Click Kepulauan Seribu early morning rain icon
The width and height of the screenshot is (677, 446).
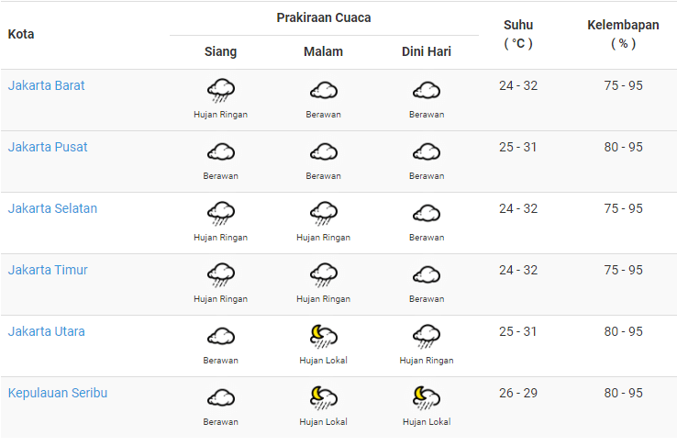click(426, 397)
